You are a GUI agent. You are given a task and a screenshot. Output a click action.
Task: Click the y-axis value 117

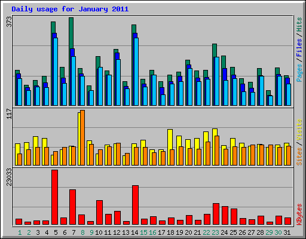point(9,114)
